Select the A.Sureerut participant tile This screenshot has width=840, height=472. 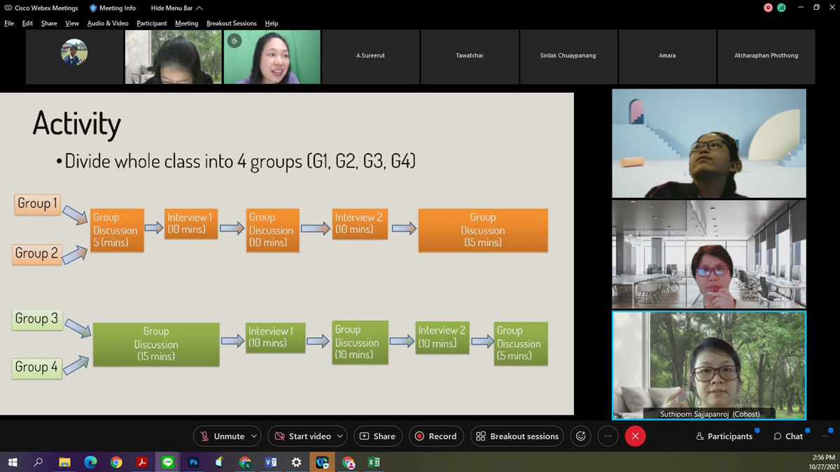pyautogui.click(x=370, y=56)
